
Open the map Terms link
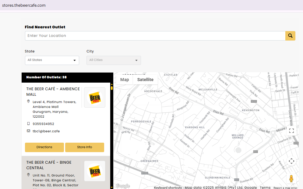coord(265,187)
